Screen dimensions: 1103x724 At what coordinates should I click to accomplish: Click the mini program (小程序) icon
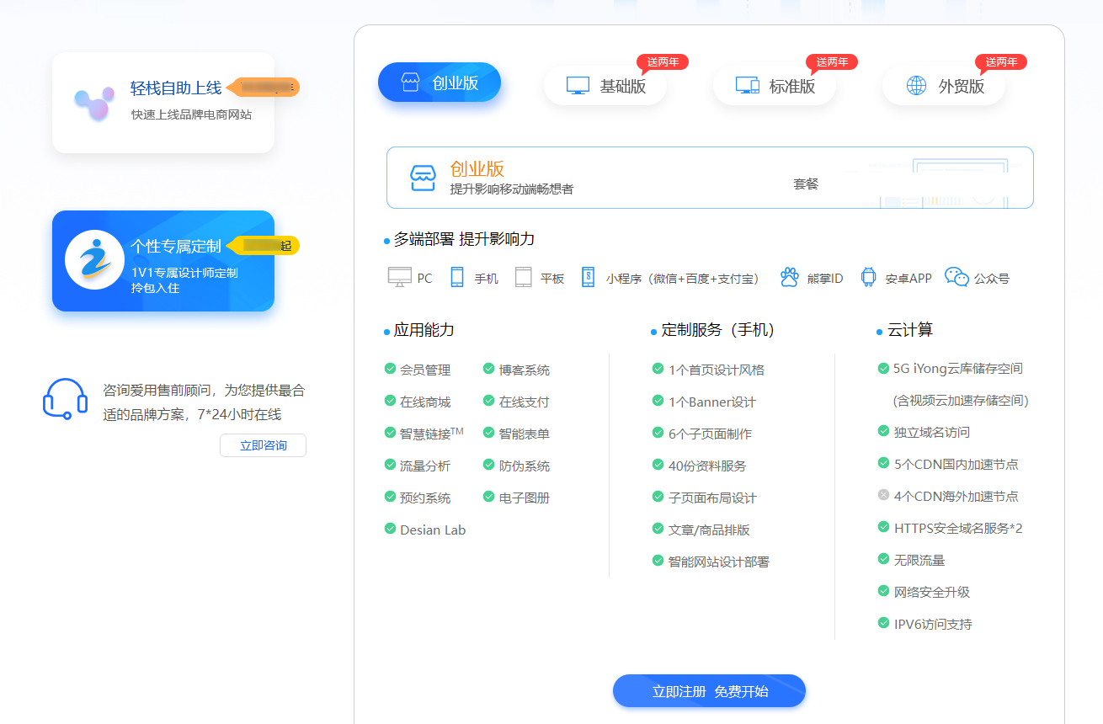pos(589,278)
